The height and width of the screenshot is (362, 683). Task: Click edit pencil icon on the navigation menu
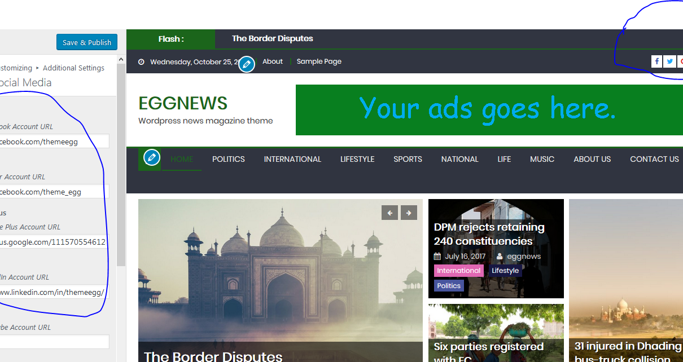pos(151,158)
